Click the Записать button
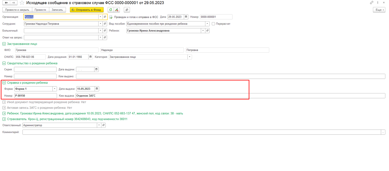The width and height of the screenshot is (389, 171). click(57, 10)
